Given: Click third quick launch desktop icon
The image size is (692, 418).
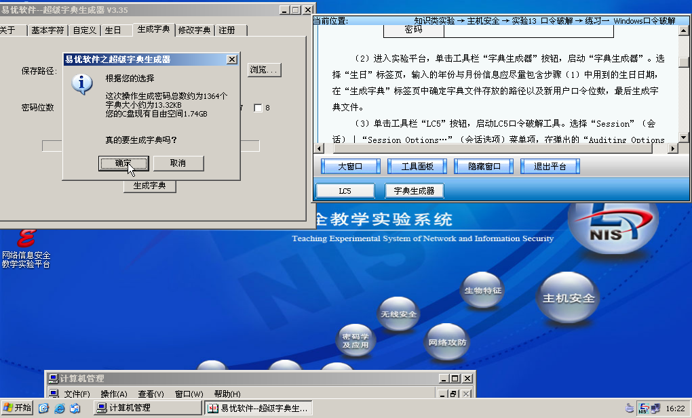Looking at the screenshot, I should click(x=75, y=409).
